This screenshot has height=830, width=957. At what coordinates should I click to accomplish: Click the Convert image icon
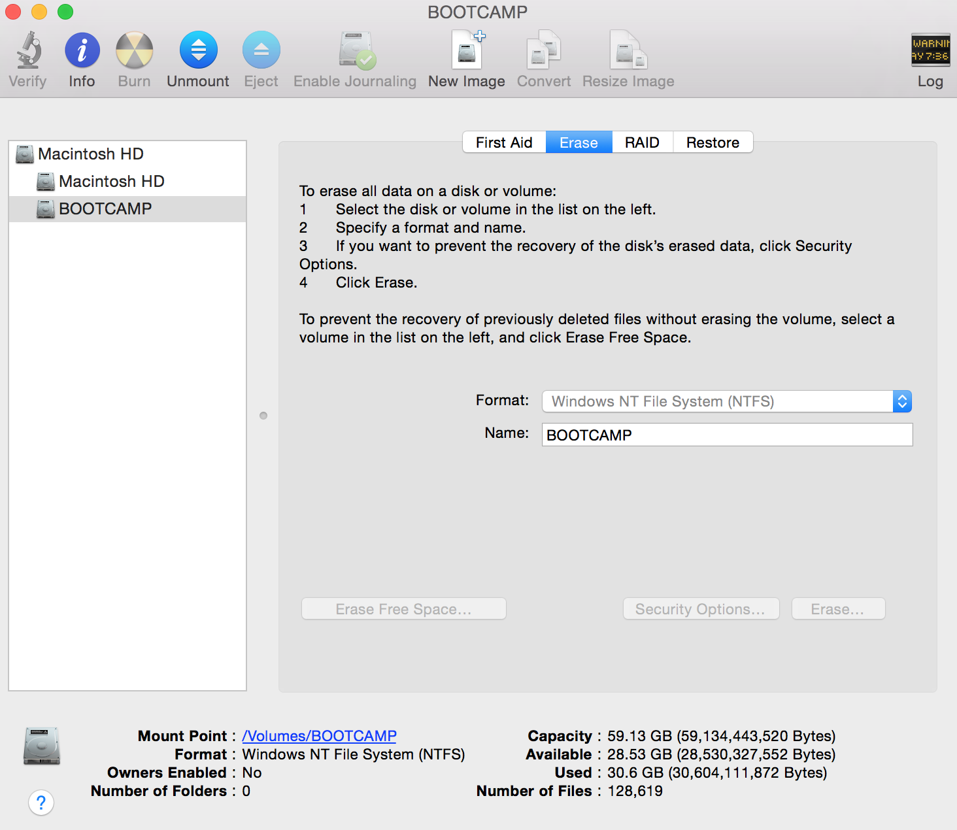544,50
